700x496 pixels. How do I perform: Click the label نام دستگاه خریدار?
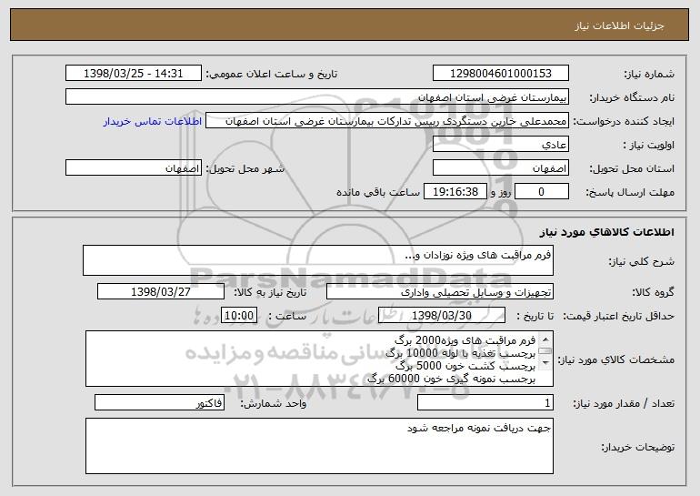click(x=632, y=97)
